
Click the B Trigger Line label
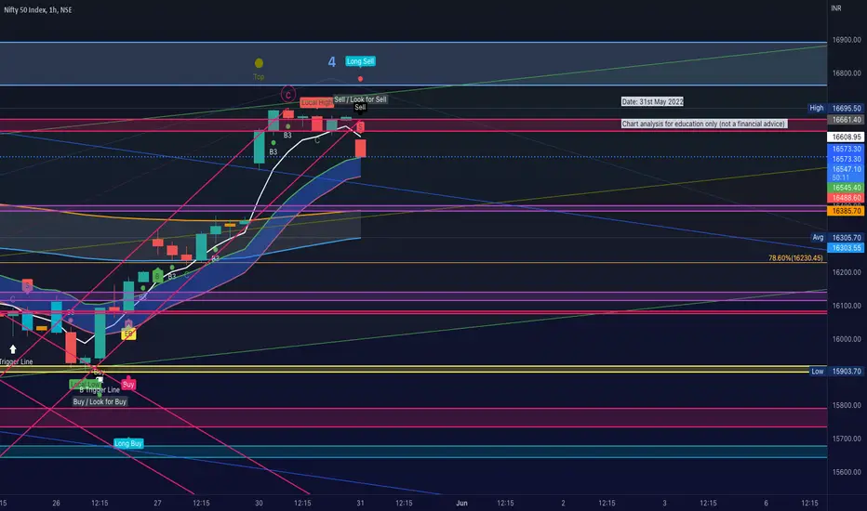(x=100, y=390)
